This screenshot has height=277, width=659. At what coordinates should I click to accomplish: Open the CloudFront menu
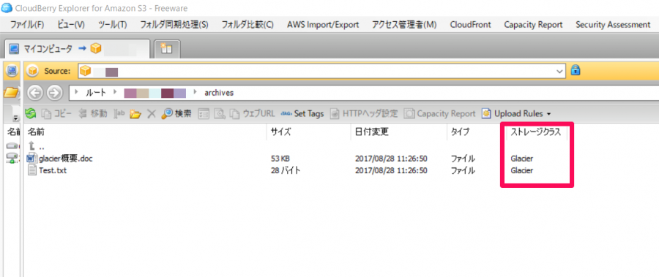tap(470, 25)
